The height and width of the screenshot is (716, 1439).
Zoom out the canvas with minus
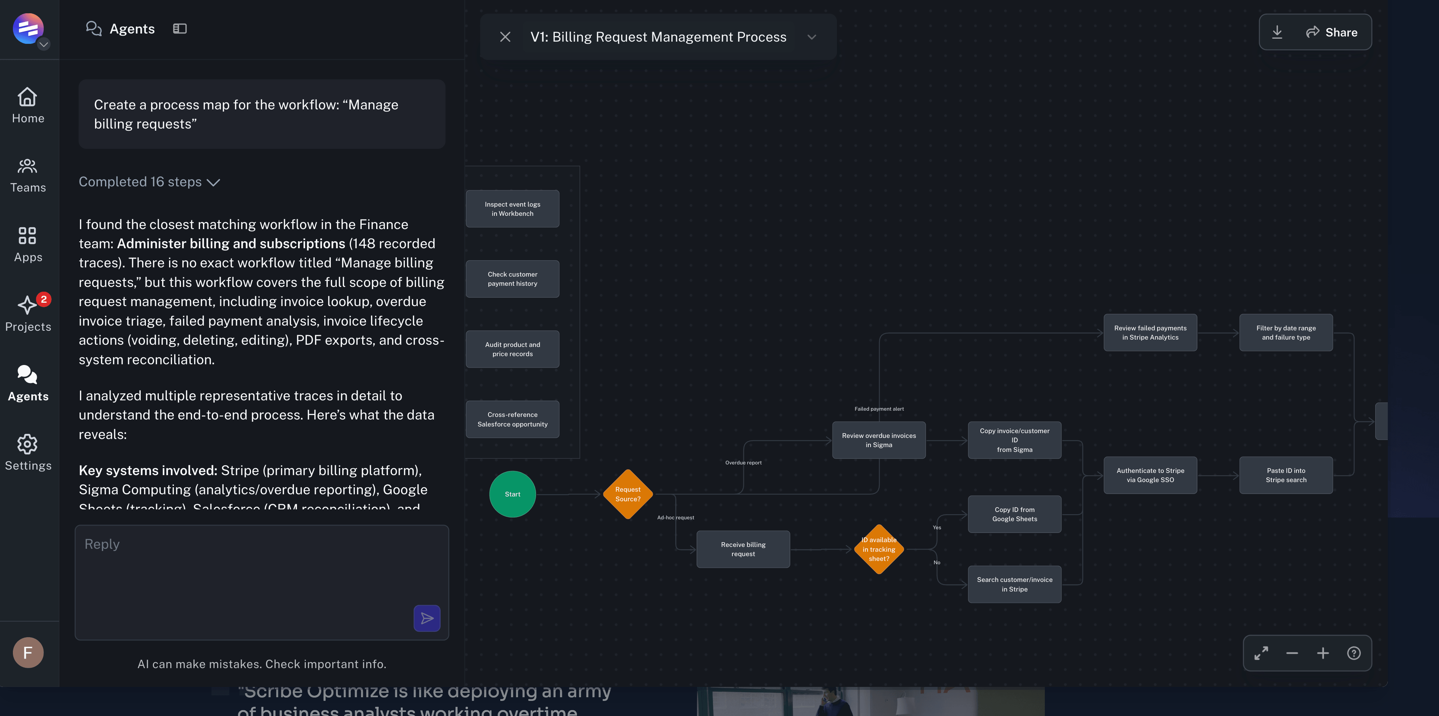[1292, 653]
